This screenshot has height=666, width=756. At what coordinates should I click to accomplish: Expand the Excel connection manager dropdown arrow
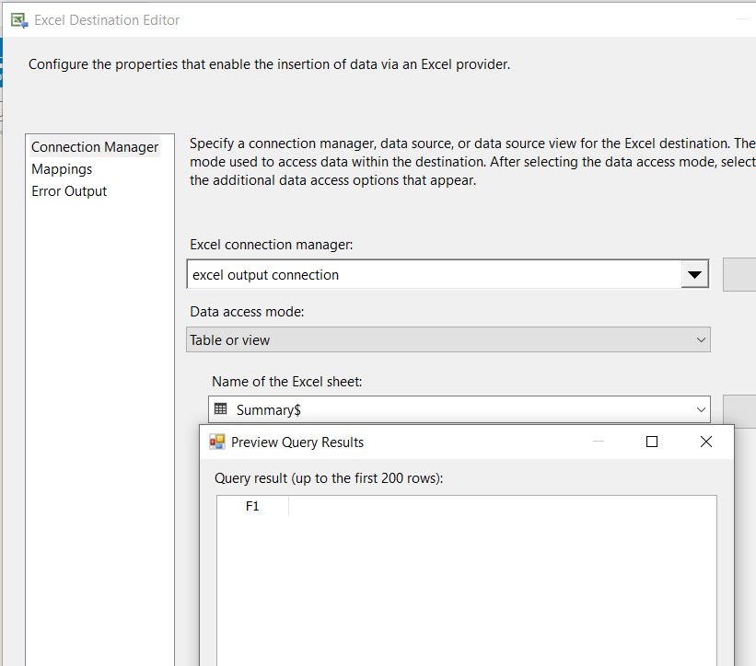click(694, 275)
